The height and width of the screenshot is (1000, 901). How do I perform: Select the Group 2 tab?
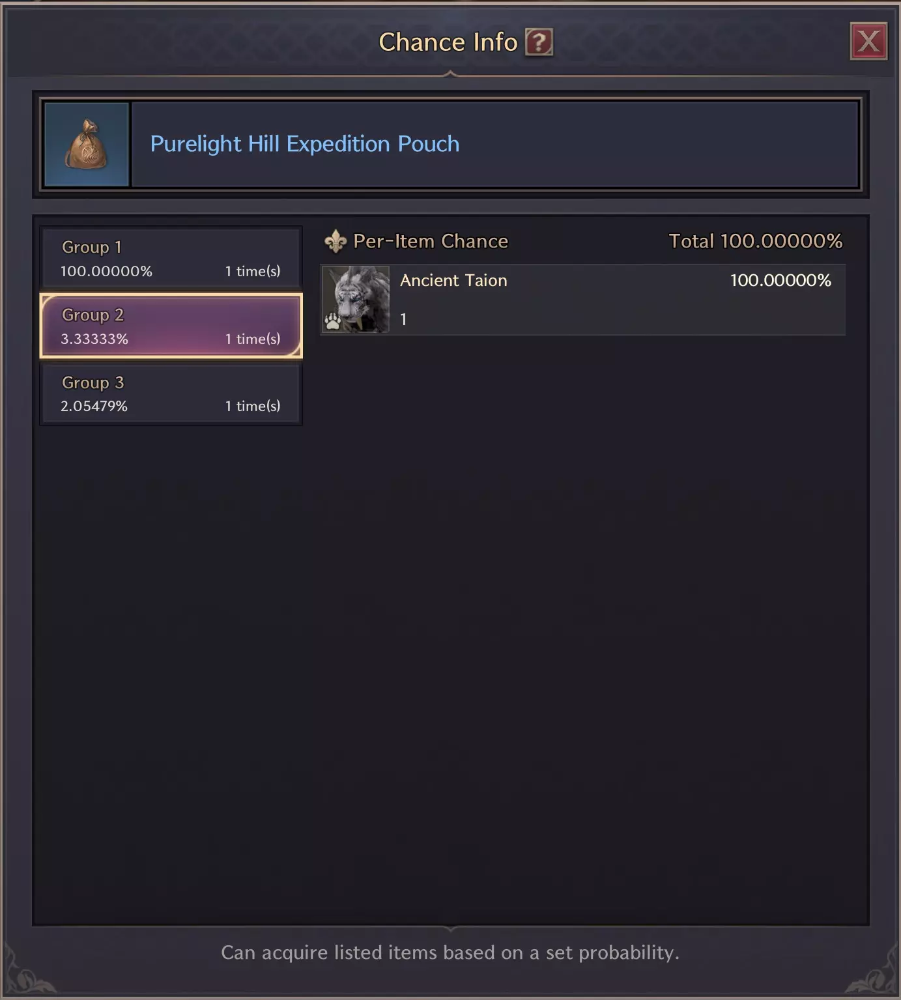click(x=171, y=326)
